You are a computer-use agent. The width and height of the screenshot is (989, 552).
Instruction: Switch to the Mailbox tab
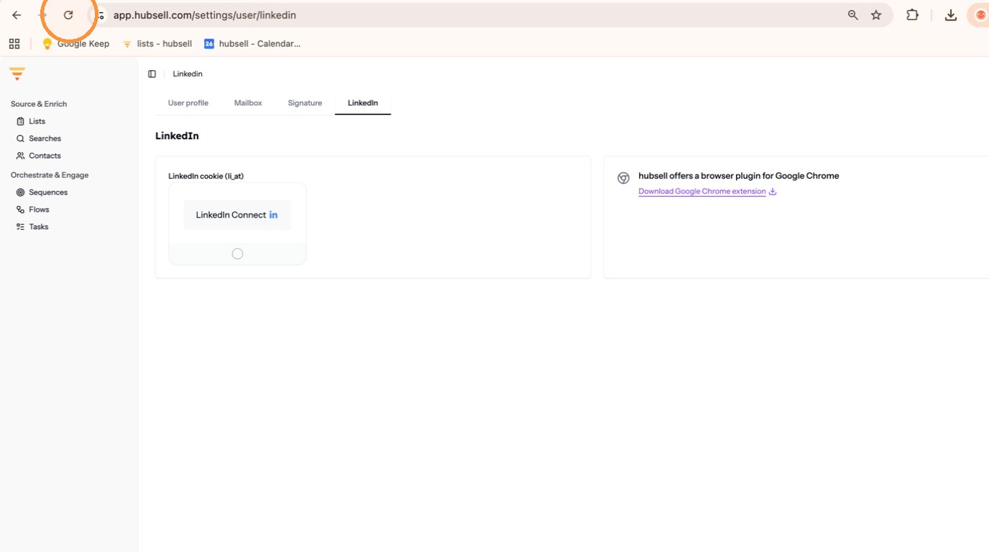click(x=248, y=103)
